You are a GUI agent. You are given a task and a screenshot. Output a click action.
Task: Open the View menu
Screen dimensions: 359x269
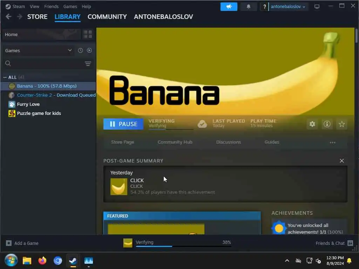[34, 6]
